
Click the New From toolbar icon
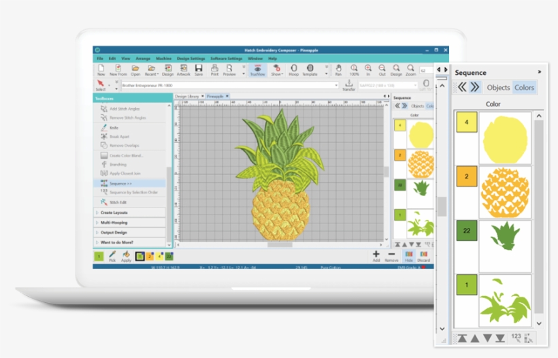pos(118,69)
